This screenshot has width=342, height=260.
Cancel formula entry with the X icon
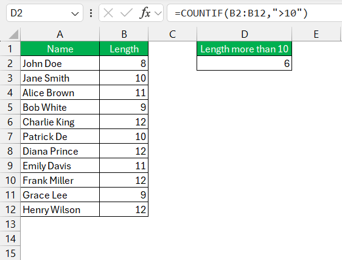click(x=108, y=13)
